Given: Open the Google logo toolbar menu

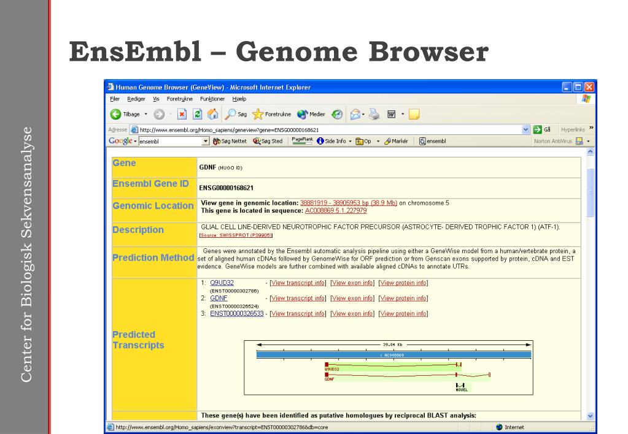Looking at the screenshot, I should 123,141.
